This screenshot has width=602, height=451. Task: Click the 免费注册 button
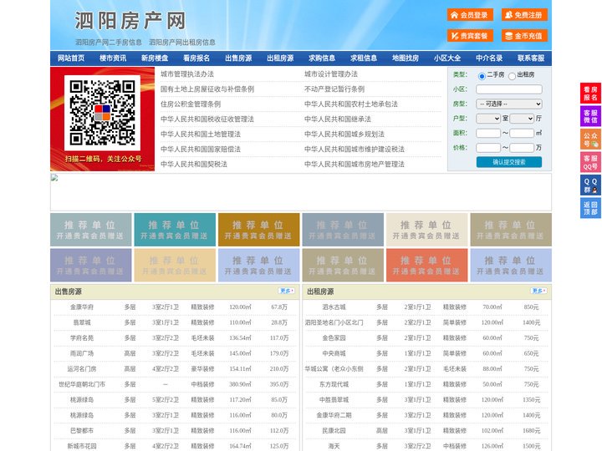(524, 15)
